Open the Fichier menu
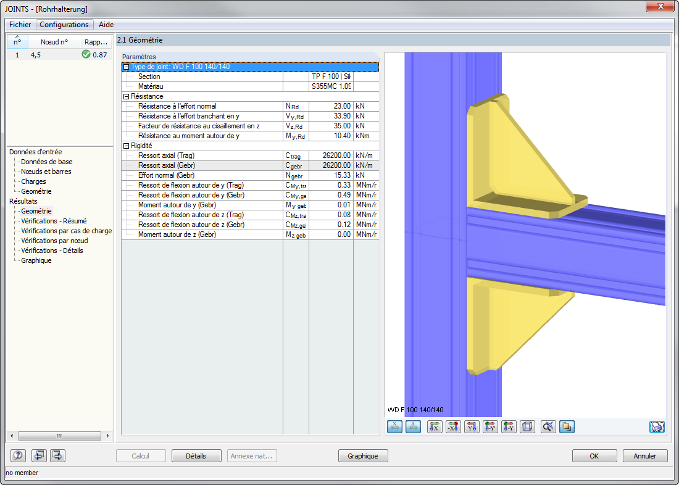Screen dimensions: 679x485 point(20,25)
